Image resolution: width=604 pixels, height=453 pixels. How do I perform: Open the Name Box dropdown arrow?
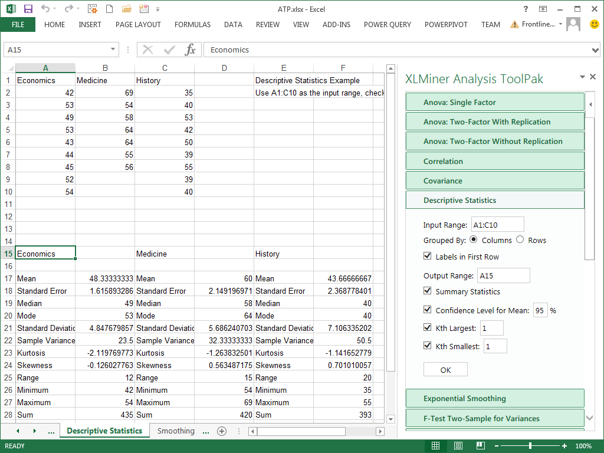113,50
